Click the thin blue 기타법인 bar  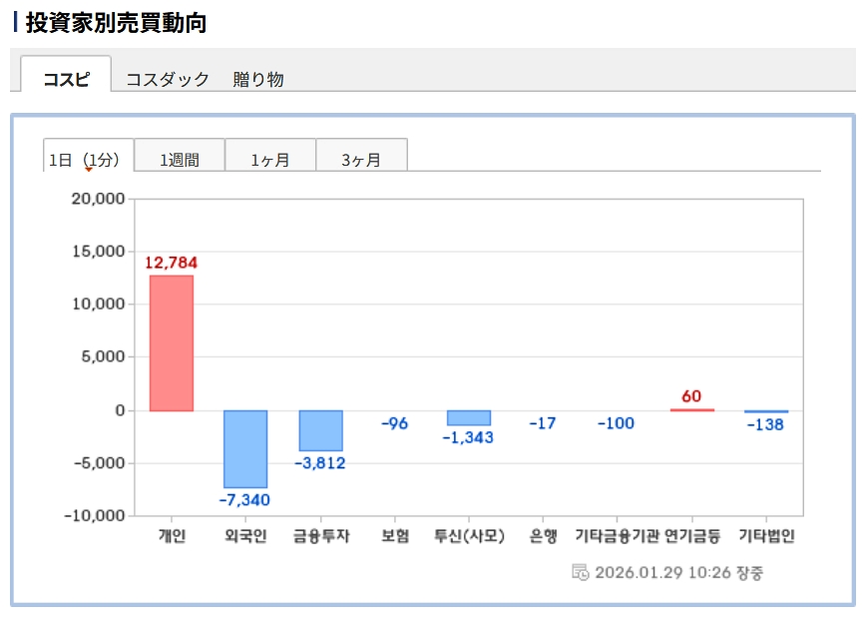click(766, 411)
